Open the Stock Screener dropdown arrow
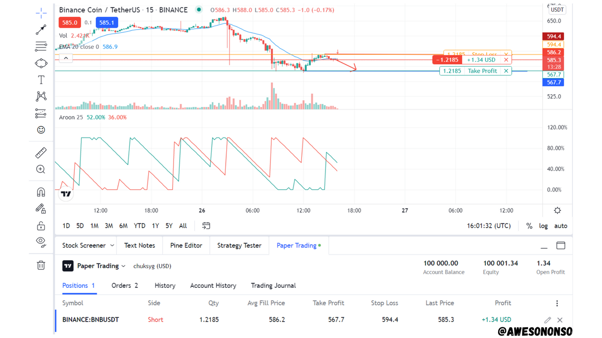 click(x=112, y=246)
